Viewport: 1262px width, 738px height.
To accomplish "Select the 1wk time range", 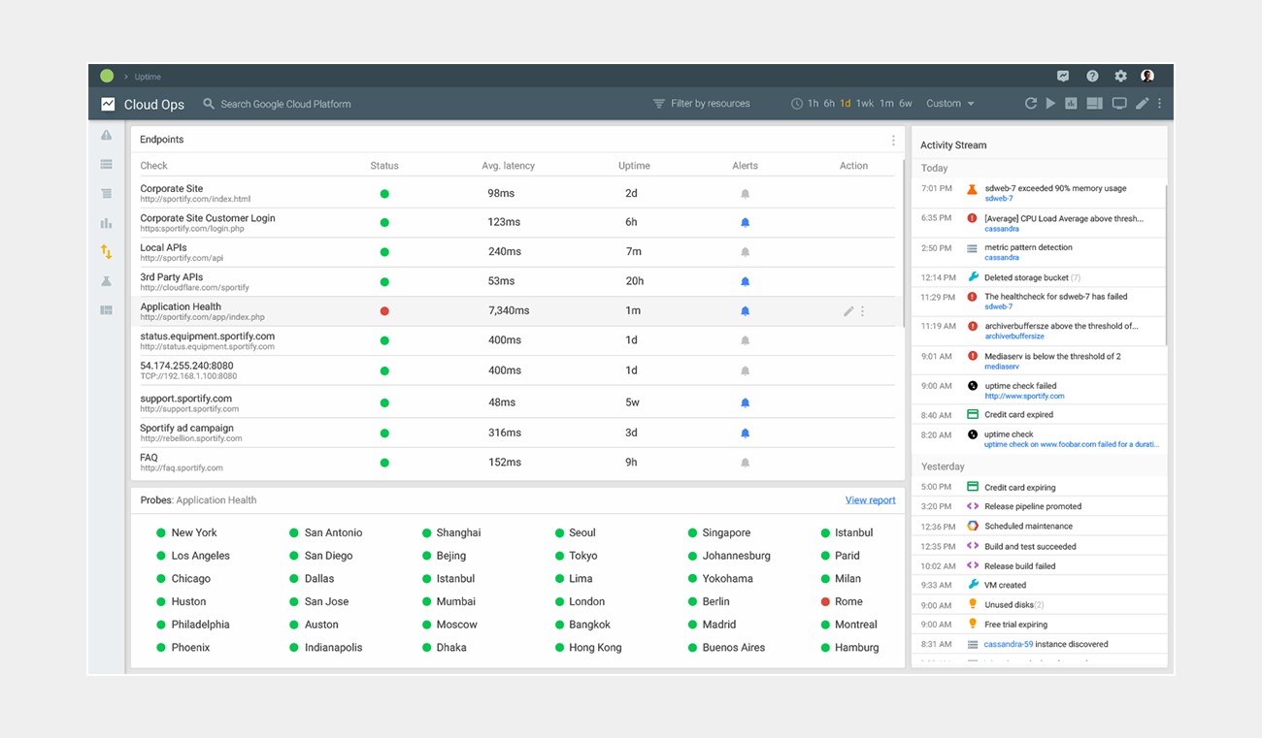I will (x=864, y=104).
